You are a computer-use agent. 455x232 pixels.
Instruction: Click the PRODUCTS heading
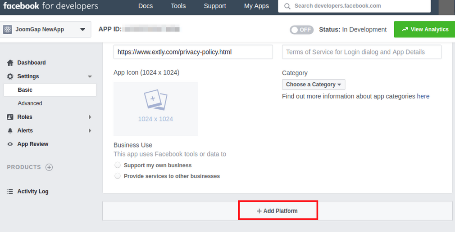pyautogui.click(x=24, y=167)
